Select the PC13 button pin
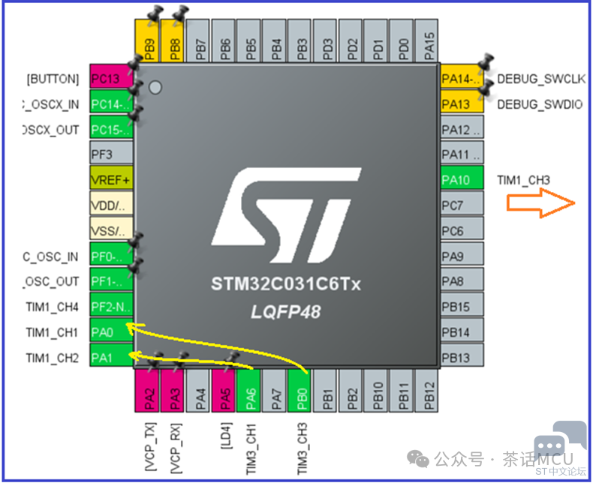The width and height of the screenshot is (593, 483). 112,76
